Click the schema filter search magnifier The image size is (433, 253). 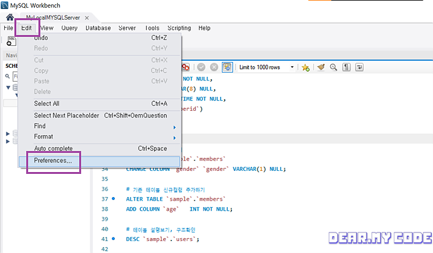pos(8,76)
